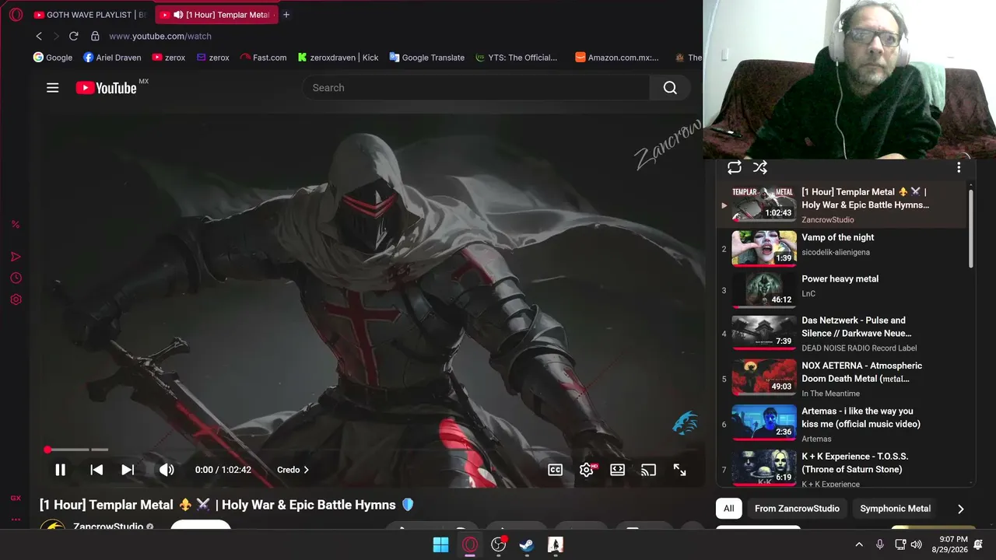Click the microphone icon in system tray
Image resolution: width=996 pixels, height=560 pixels.
[880, 544]
